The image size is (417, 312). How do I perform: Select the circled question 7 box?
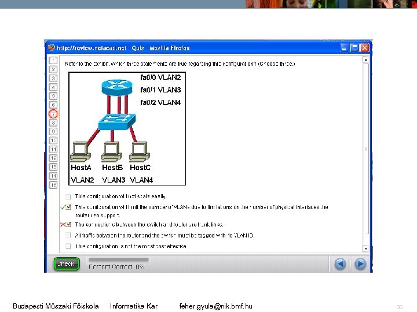(x=53, y=114)
